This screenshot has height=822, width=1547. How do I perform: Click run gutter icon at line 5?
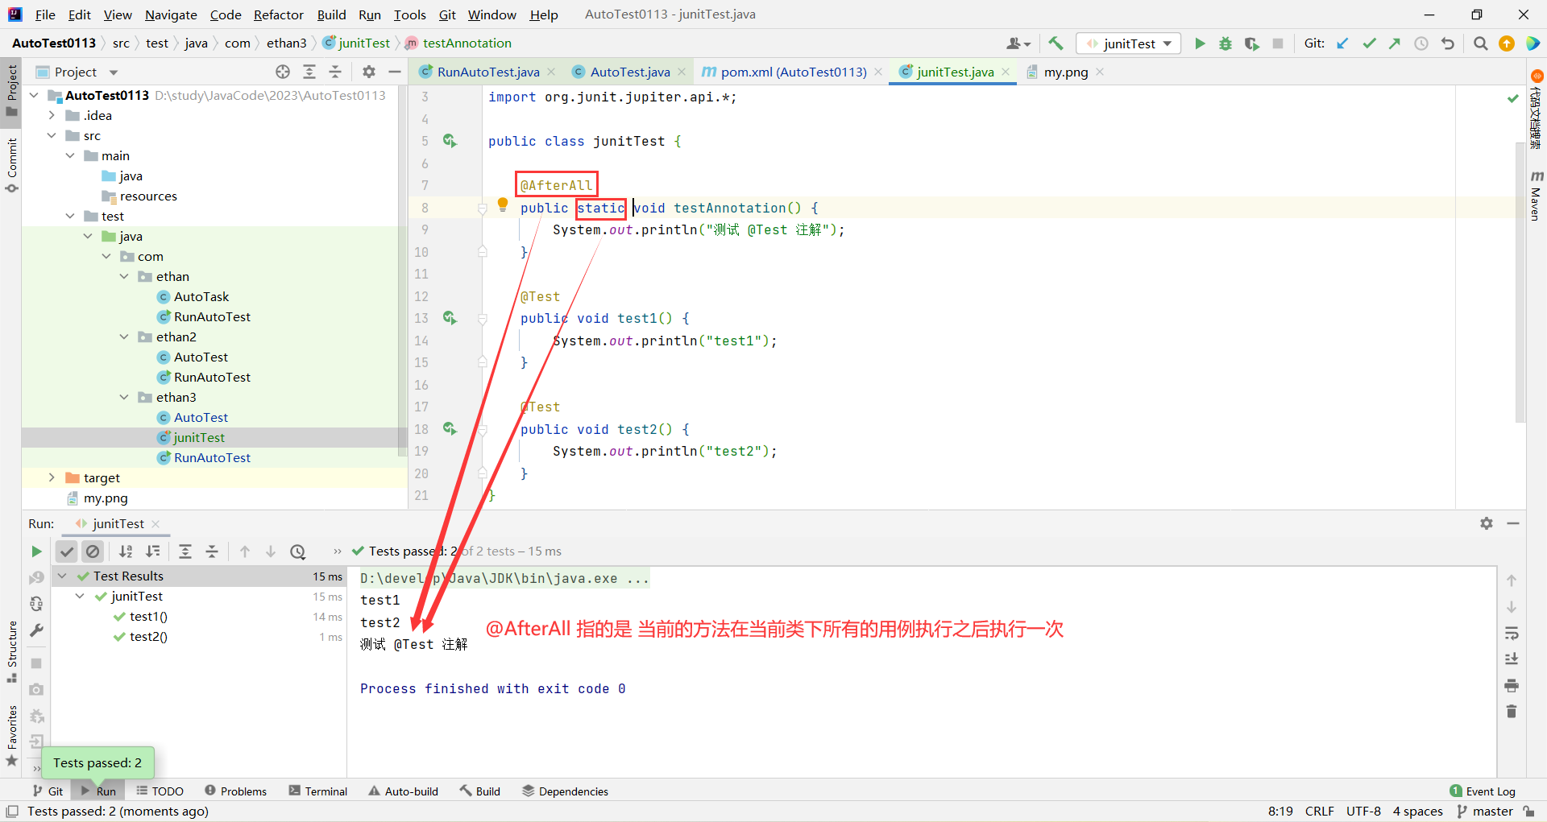tap(450, 141)
